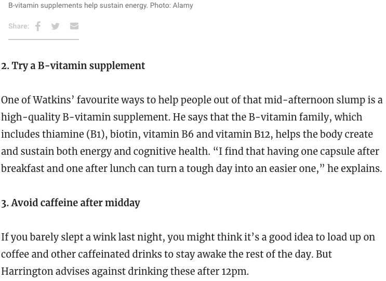
Task: Click the photo caption crediting Alamy
Action: [x=101, y=5]
